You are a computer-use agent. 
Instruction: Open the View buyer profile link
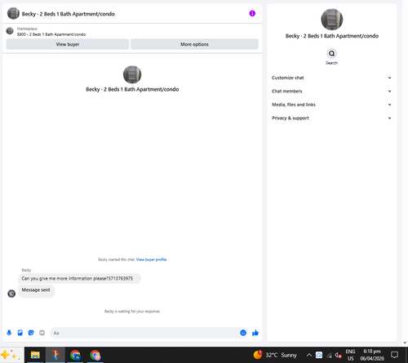tap(151, 259)
